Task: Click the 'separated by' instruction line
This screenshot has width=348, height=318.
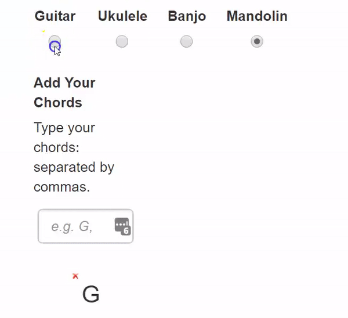Action: point(74,167)
